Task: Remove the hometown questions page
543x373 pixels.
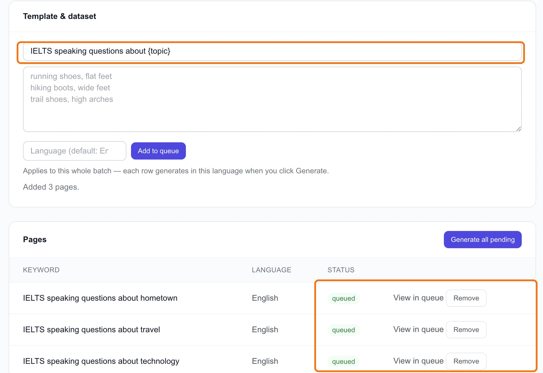Action: 466,298
